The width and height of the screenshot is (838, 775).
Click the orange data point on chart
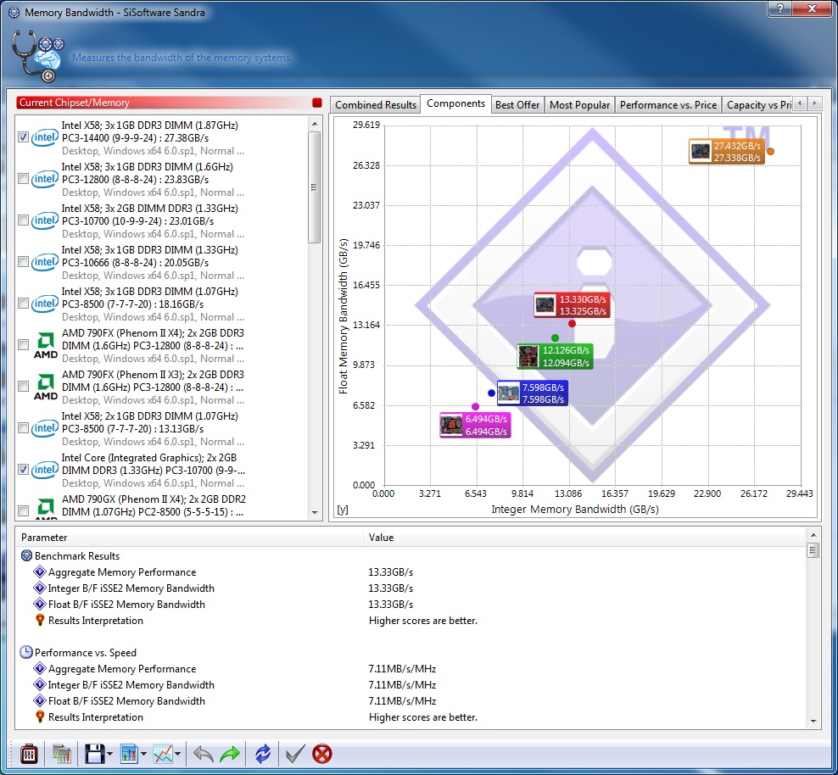coord(770,151)
